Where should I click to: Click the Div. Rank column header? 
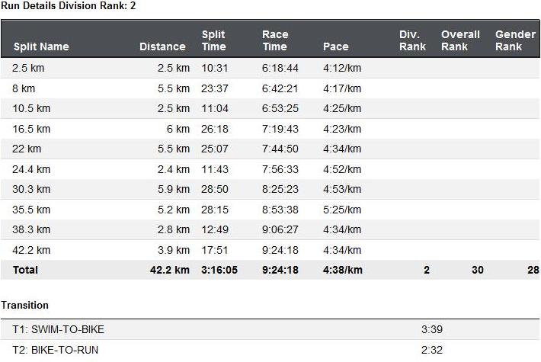click(x=412, y=40)
